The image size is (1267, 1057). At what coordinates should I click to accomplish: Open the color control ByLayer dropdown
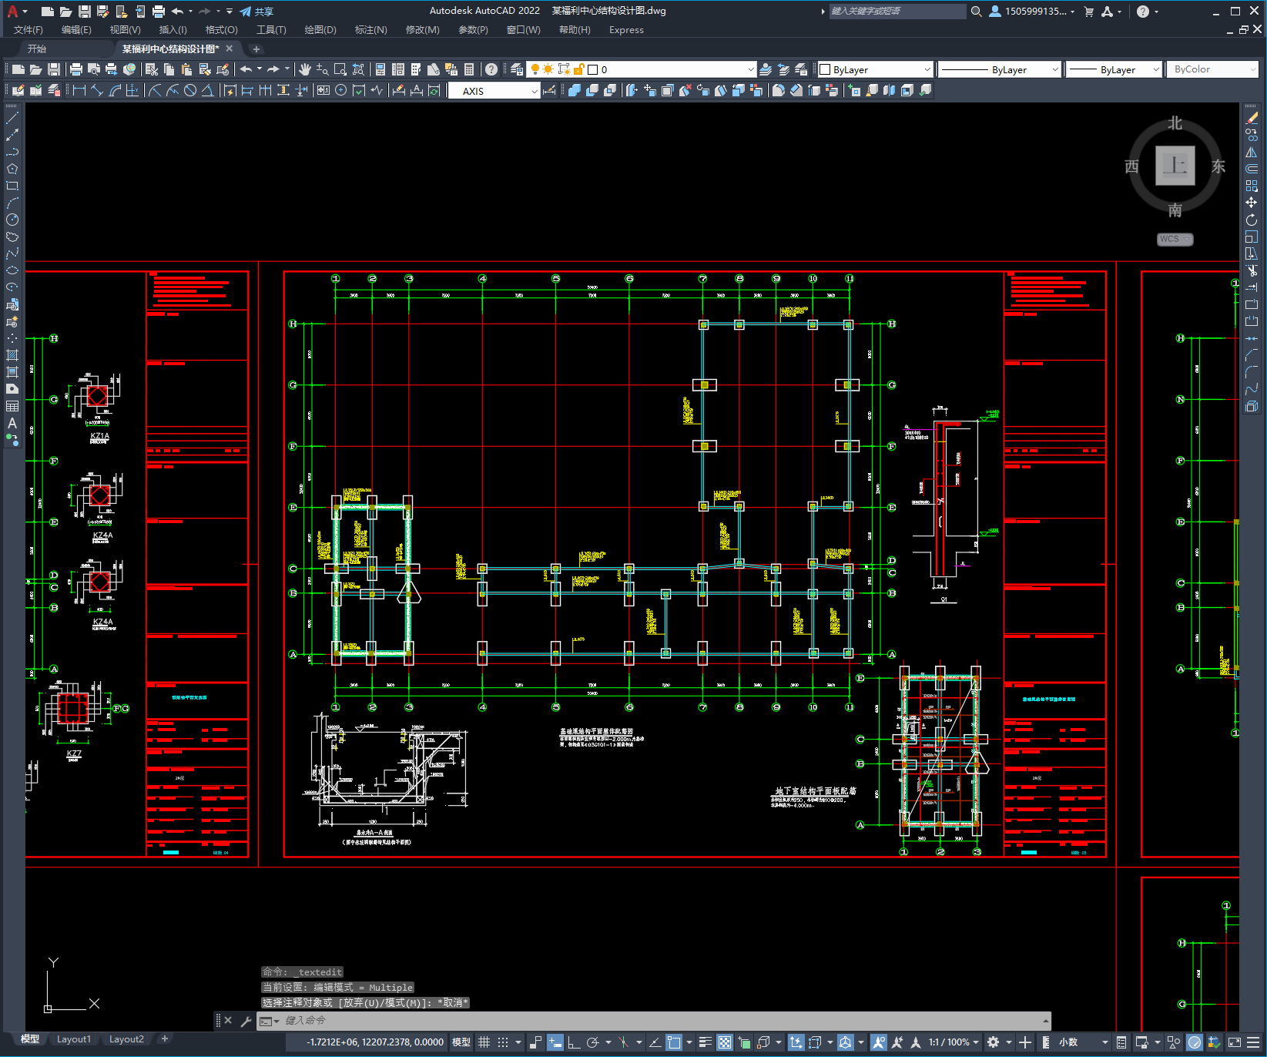875,69
